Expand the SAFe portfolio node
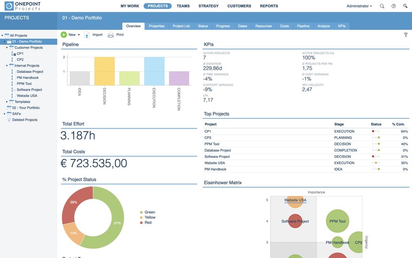Screen dimensions: 412x258 click(4, 114)
